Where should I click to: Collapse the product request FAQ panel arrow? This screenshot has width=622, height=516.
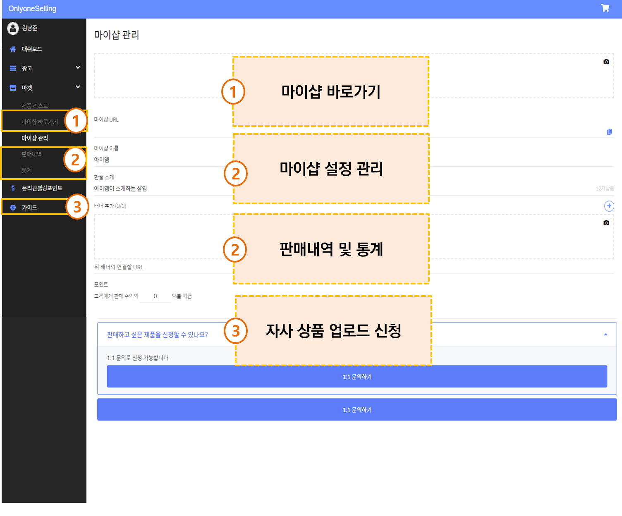click(605, 334)
